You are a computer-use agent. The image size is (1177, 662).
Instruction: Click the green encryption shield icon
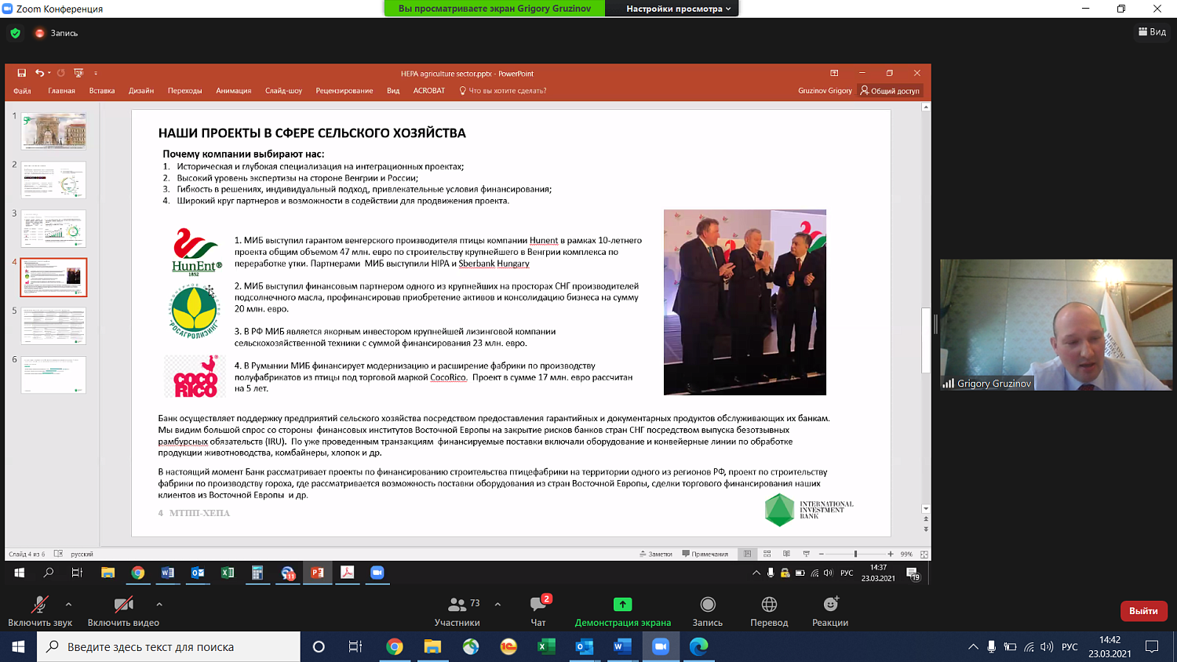coord(15,33)
